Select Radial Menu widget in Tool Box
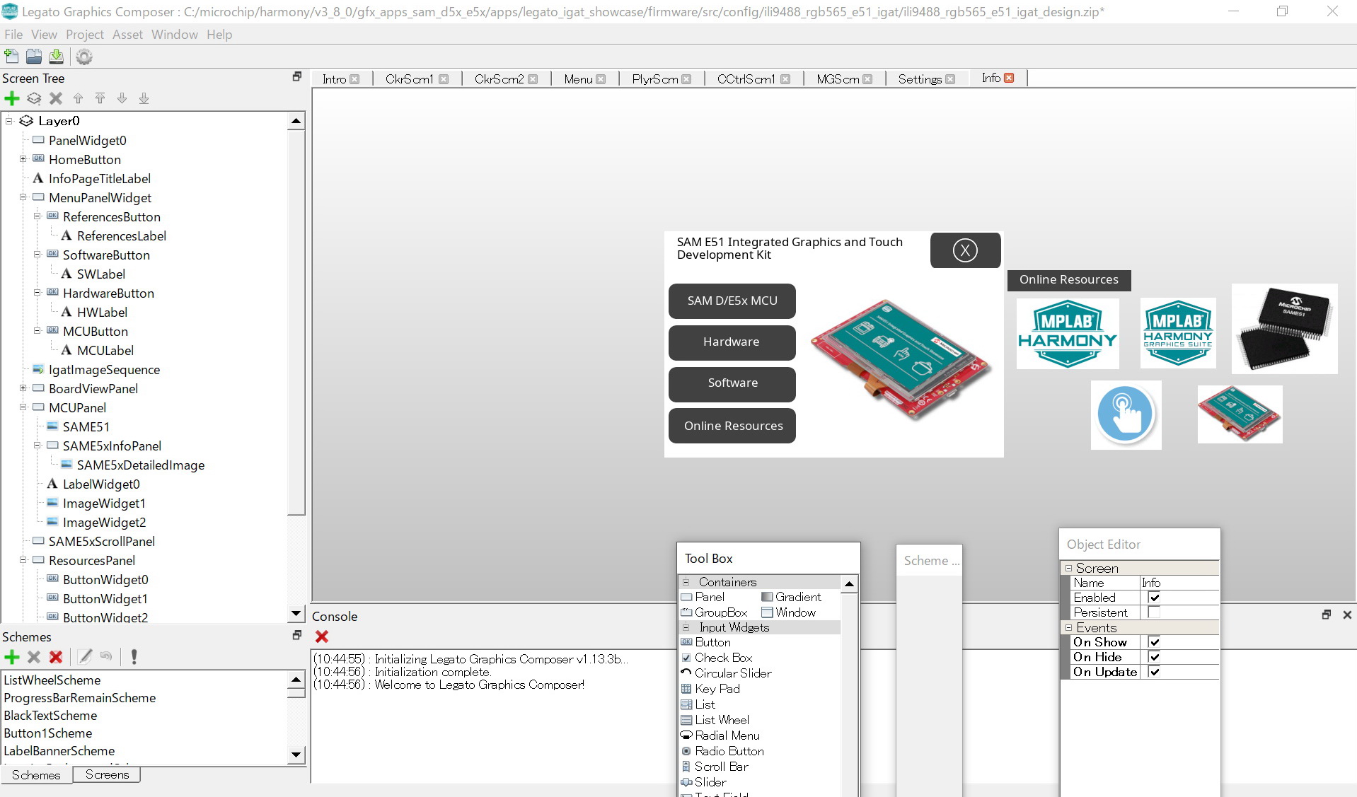 (x=727, y=735)
